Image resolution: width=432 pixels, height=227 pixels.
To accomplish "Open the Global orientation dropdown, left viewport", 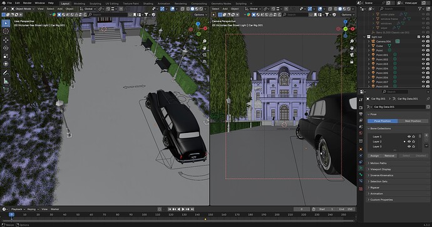I will (88, 9).
